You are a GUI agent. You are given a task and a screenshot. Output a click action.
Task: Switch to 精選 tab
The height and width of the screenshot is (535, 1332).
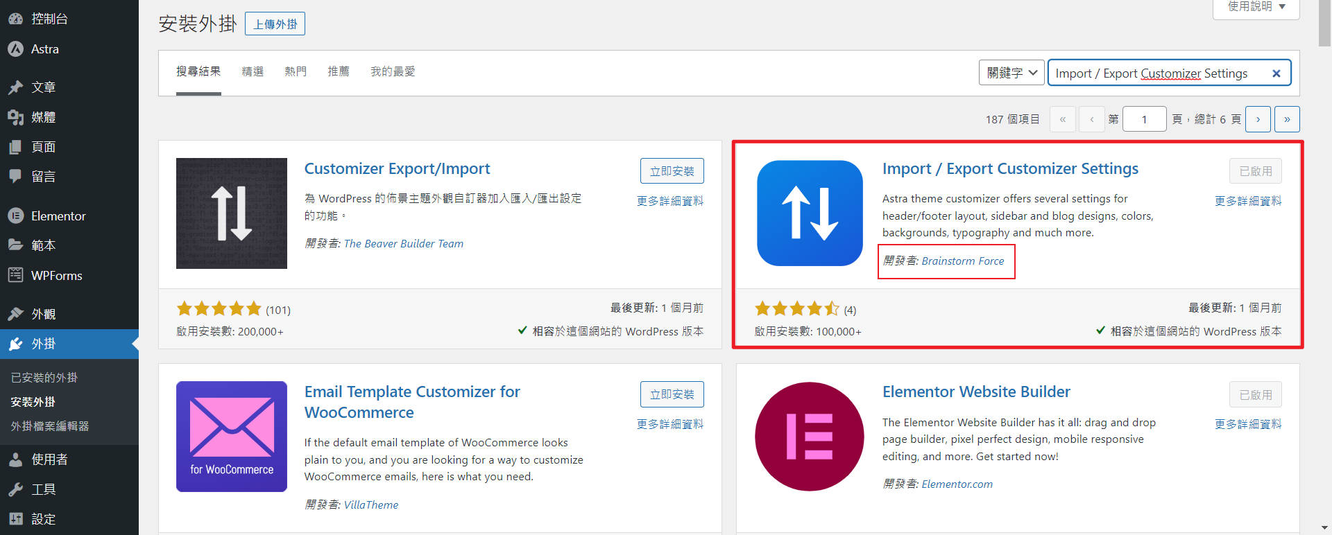pyautogui.click(x=253, y=71)
